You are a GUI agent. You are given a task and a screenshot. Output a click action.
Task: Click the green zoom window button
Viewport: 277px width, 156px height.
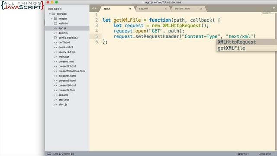point(57,2)
